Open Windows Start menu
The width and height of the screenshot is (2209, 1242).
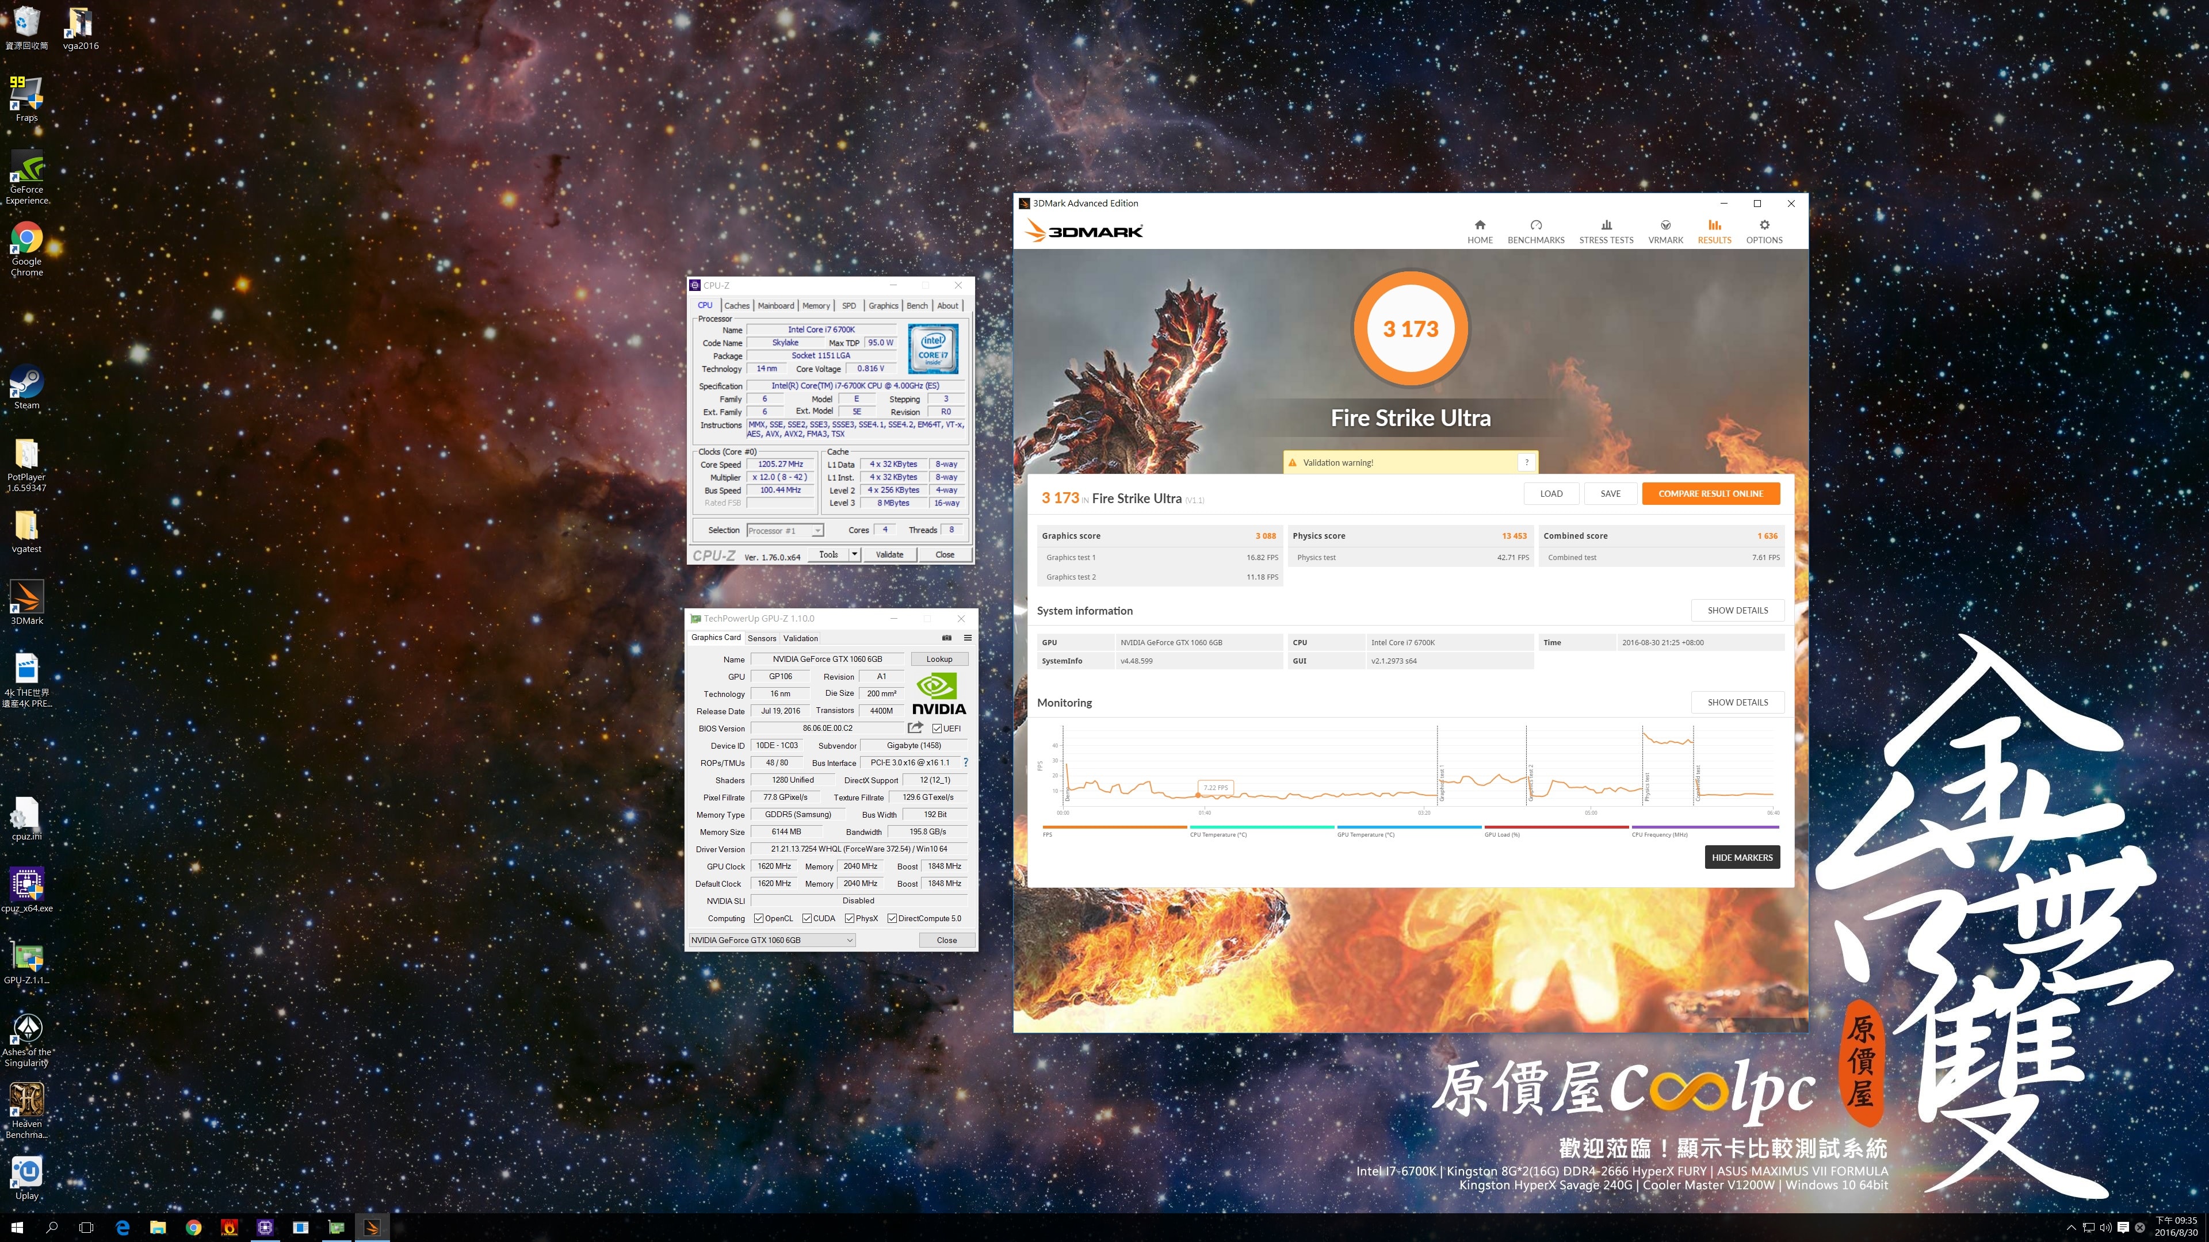(x=17, y=1228)
